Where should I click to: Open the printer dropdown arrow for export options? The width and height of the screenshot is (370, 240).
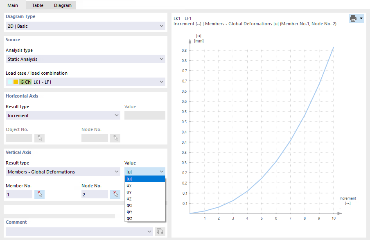click(360, 18)
